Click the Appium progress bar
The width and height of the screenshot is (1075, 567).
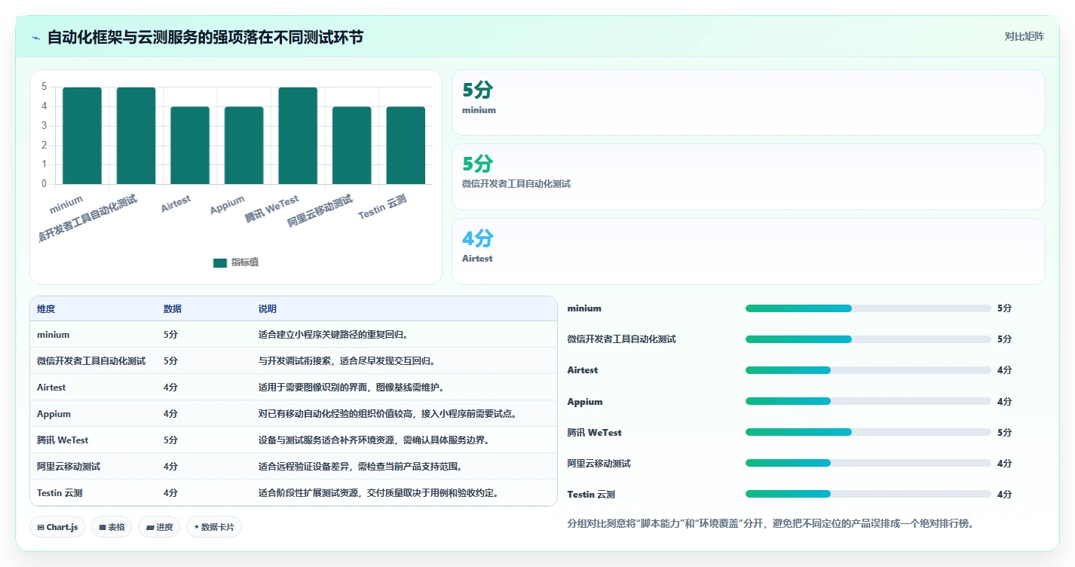[868, 401]
